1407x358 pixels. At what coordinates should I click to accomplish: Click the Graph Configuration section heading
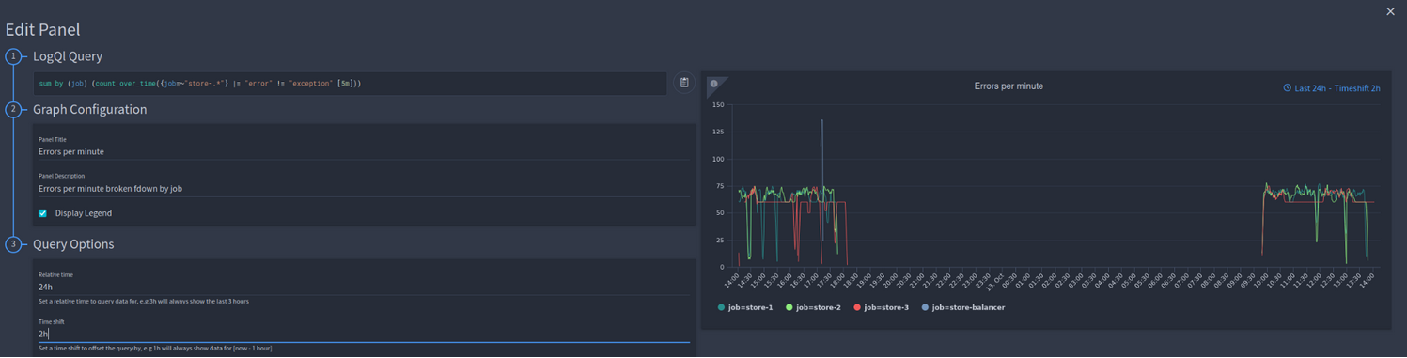coord(89,109)
